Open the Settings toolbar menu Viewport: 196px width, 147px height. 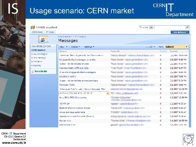(89, 47)
